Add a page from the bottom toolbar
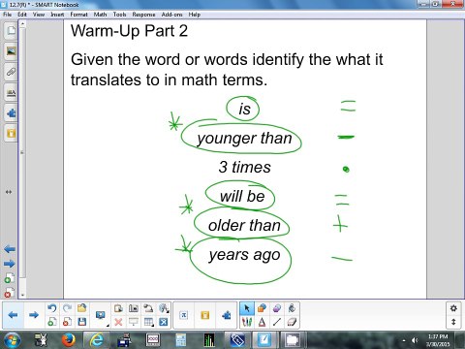This screenshot has height=349, width=465. pyautogui.click(x=52, y=322)
